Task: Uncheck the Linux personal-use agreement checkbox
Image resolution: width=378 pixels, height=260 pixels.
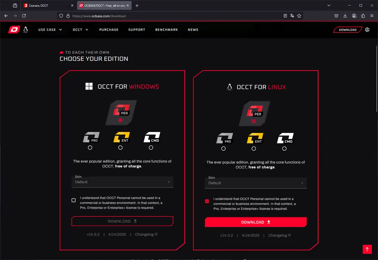Action: (207, 201)
